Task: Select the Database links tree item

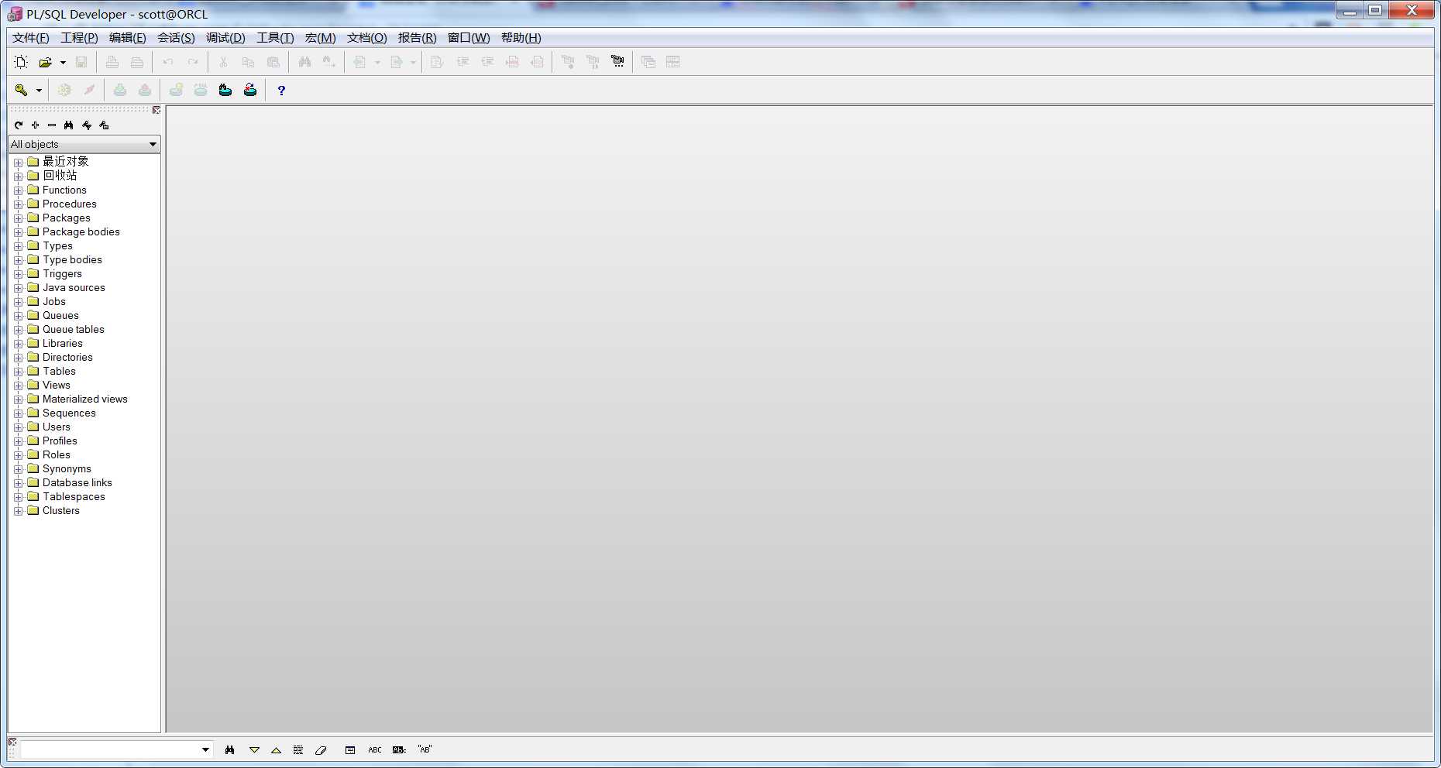Action: pyautogui.click(x=77, y=482)
